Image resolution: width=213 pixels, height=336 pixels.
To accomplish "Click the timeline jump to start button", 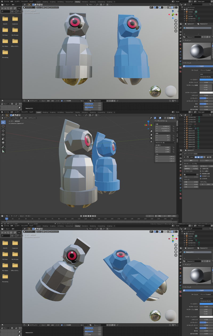I will tap(84, 216).
